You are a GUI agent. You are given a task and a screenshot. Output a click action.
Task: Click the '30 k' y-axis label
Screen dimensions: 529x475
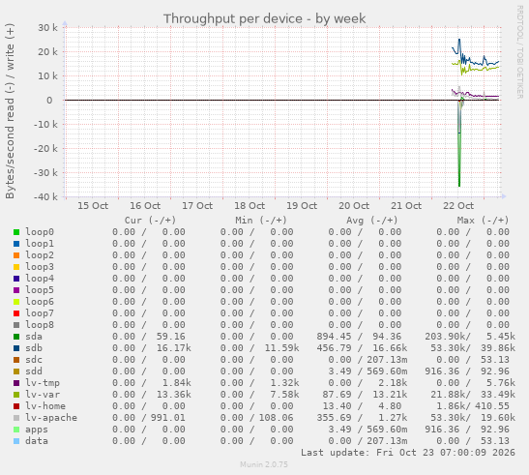[47, 28]
